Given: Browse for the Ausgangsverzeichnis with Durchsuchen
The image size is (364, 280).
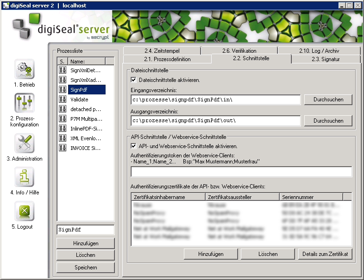Looking at the screenshot, I should coord(328,121).
